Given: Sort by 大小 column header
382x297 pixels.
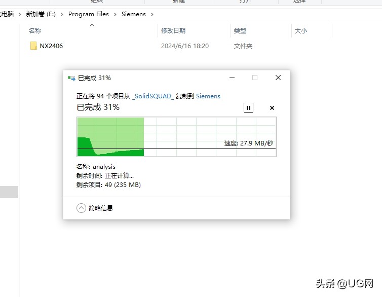Looking at the screenshot, I should point(301,31).
